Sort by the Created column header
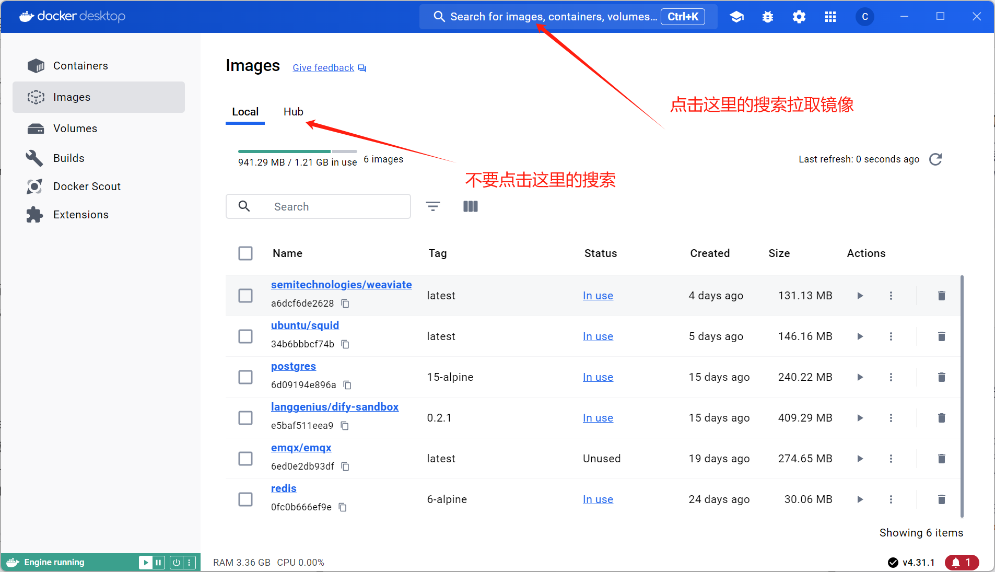 [710, 253]
